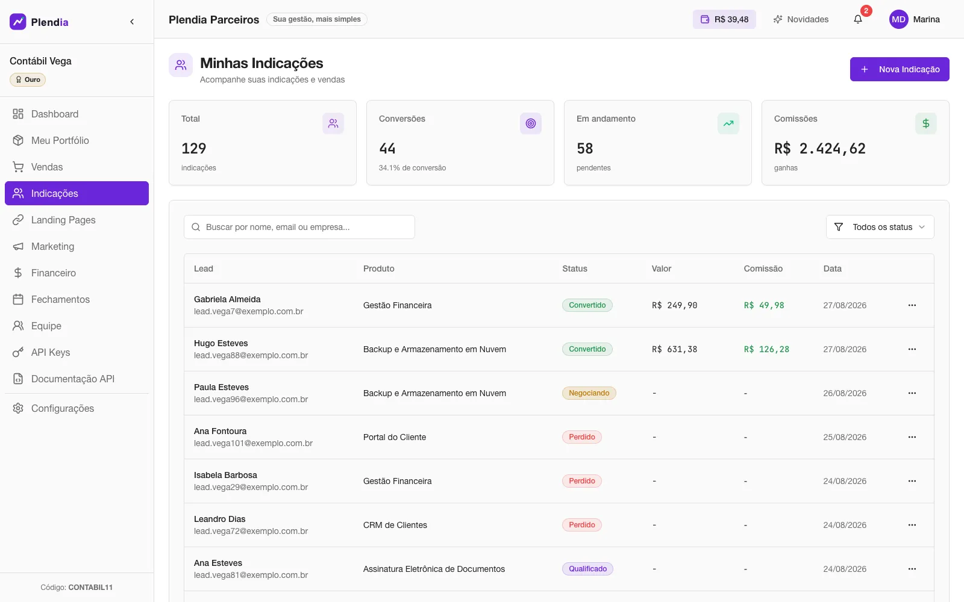Select the Indicações sidebar item
Viewport: 964px width, 602px height.
coord(77,193)
